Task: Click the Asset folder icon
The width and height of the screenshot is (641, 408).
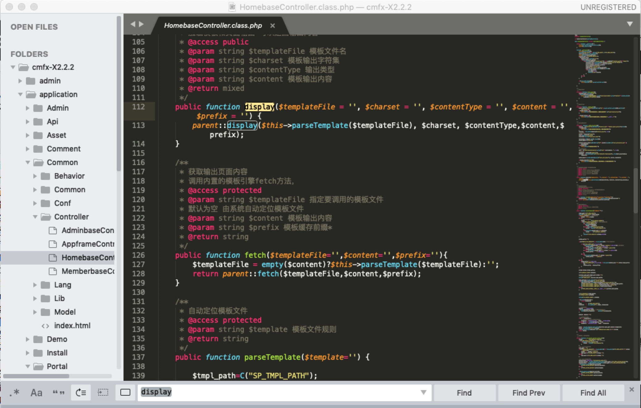Action: point(38,135)
